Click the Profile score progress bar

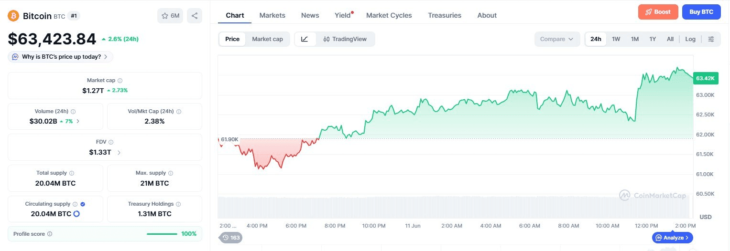point(162,234)
